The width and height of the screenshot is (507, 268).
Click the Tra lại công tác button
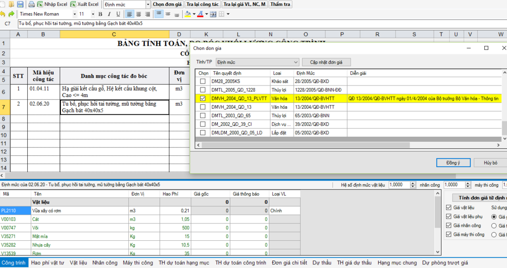click(x=203, y=4)
